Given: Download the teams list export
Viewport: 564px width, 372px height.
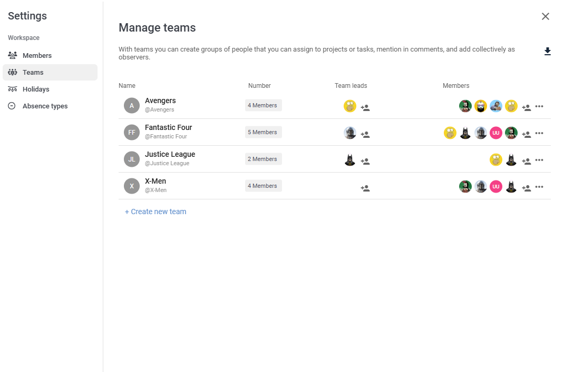Looking at the screenshot, I should 548,52.
